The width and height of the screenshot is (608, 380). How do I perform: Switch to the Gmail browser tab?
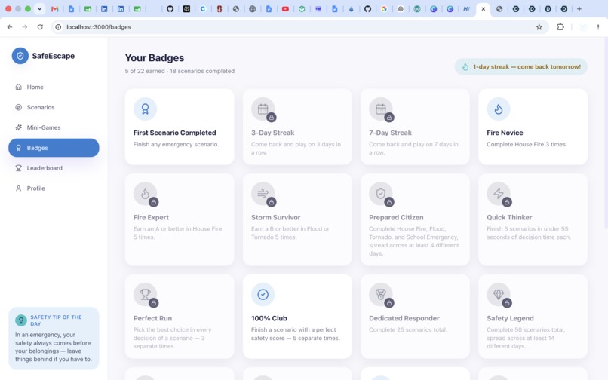tap(54, 8)
